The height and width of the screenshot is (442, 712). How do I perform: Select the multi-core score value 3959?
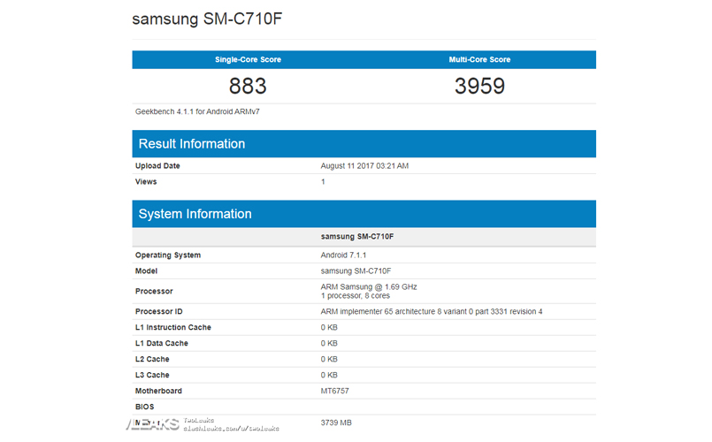coord(479,86)
